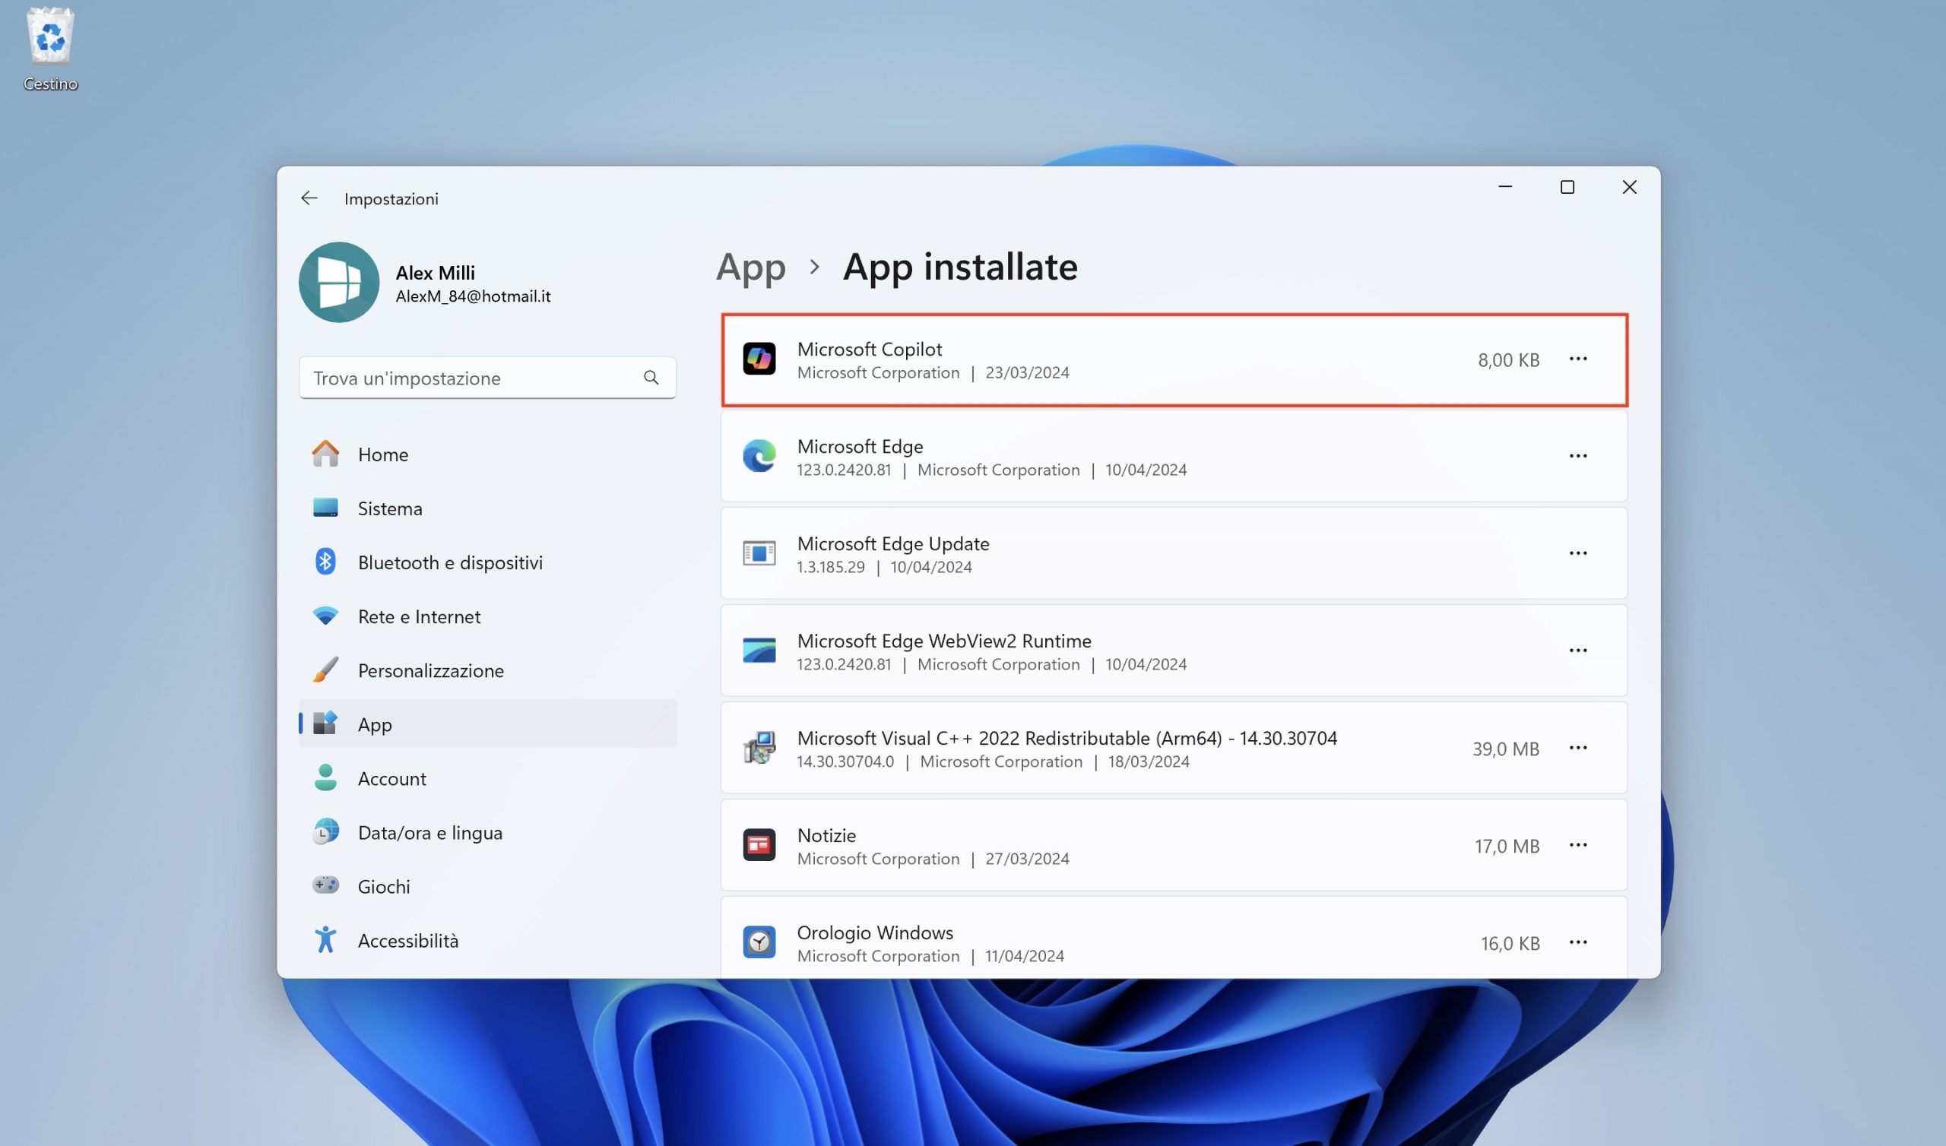Click the 8,00 KB size value
Image resolution: width=1946 pixels, height=1146 pixels.
[x=1508, y=361]
